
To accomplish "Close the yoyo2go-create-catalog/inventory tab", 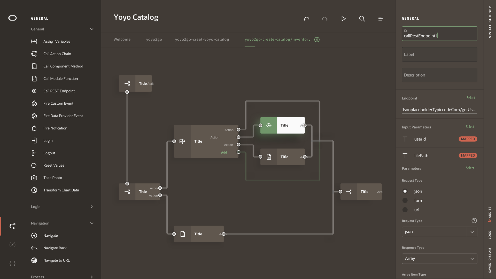I will (x=317, y=40).
